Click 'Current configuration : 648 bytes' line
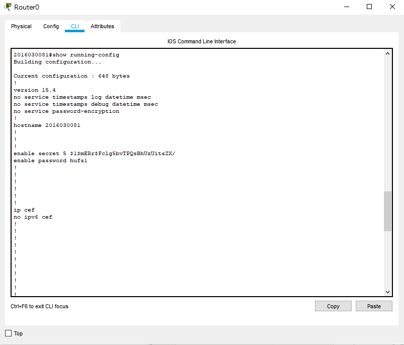 coord(71,76)
